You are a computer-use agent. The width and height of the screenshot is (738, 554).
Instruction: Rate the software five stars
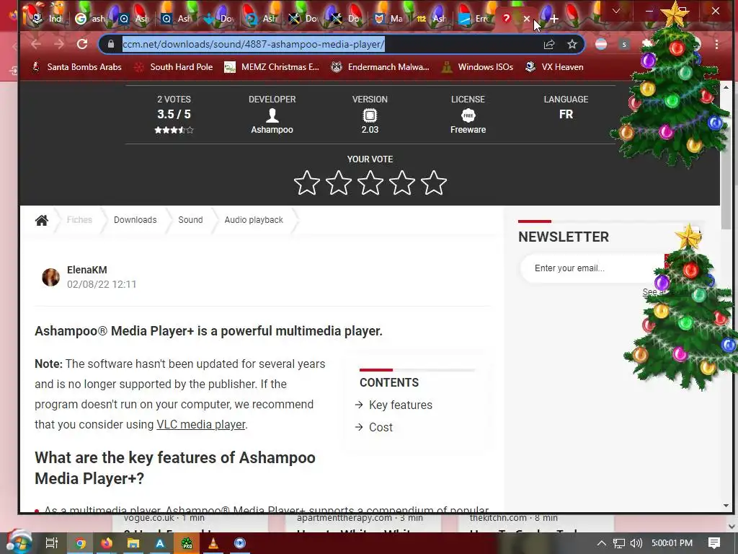433,183
